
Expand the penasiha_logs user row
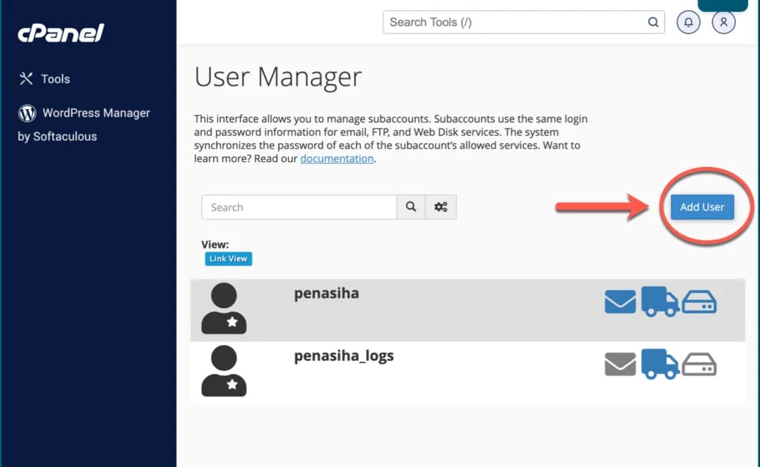click(x=344, y=356)
